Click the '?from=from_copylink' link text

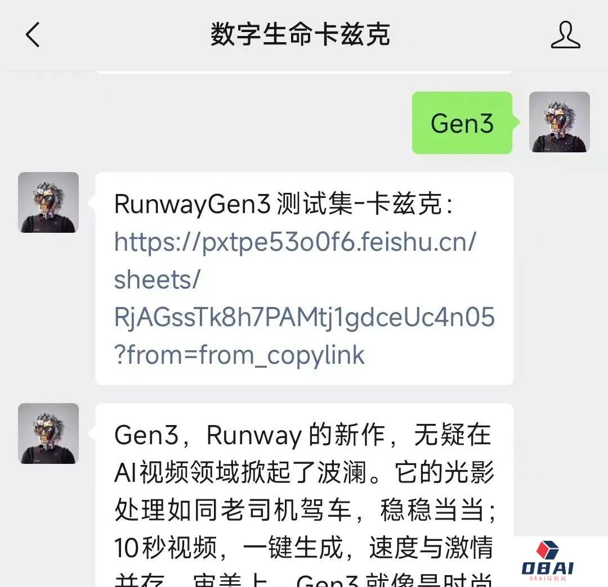[x=239, y=355]
